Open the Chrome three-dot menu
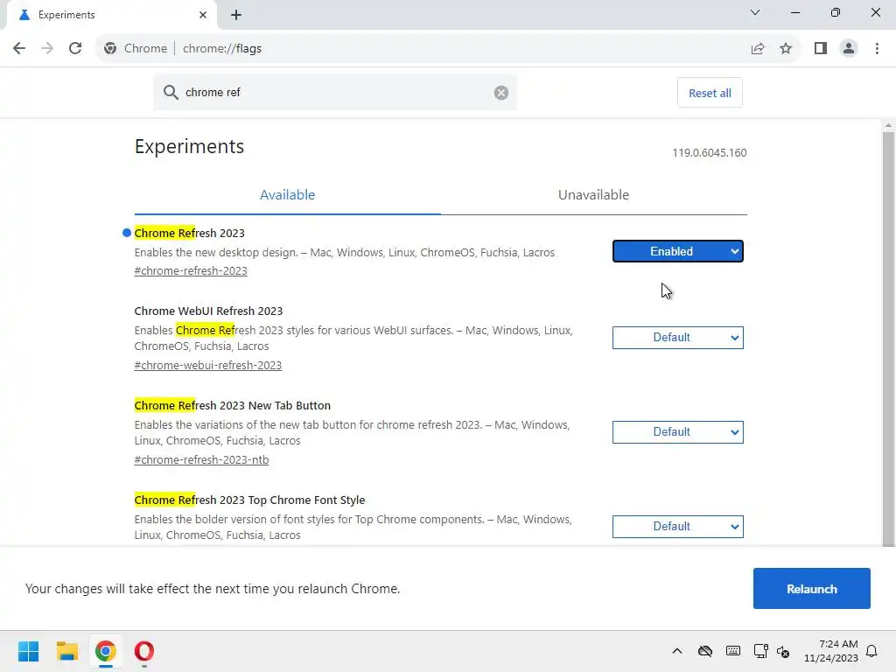 coord(877,49)
